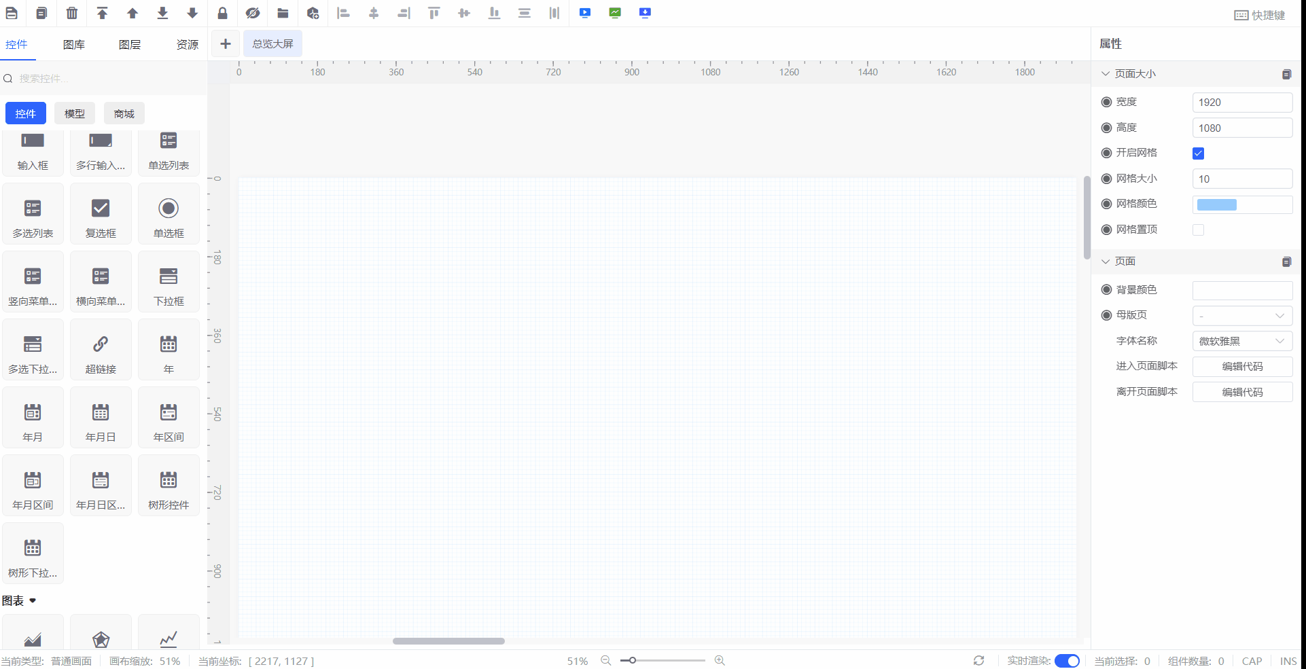This screenshot has width=1306, height=669.
Task: Select the 复选框 checkbox widget
Action: point(101,215)
